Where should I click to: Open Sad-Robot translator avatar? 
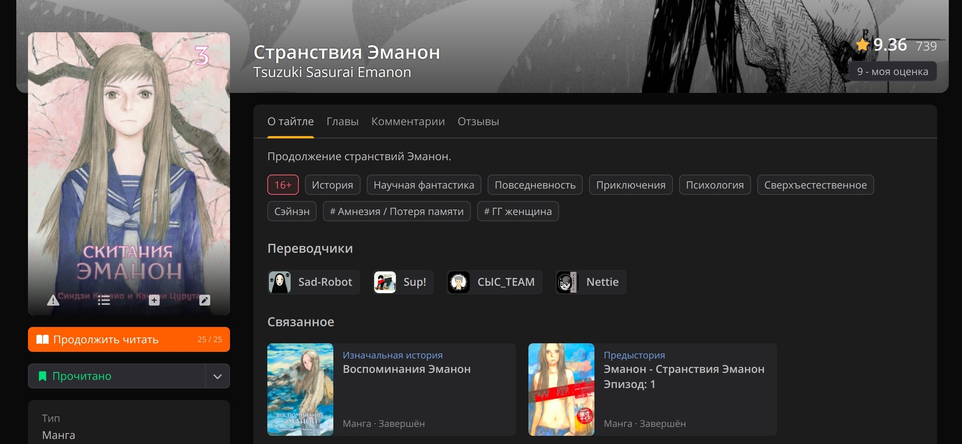pos(280,282)
